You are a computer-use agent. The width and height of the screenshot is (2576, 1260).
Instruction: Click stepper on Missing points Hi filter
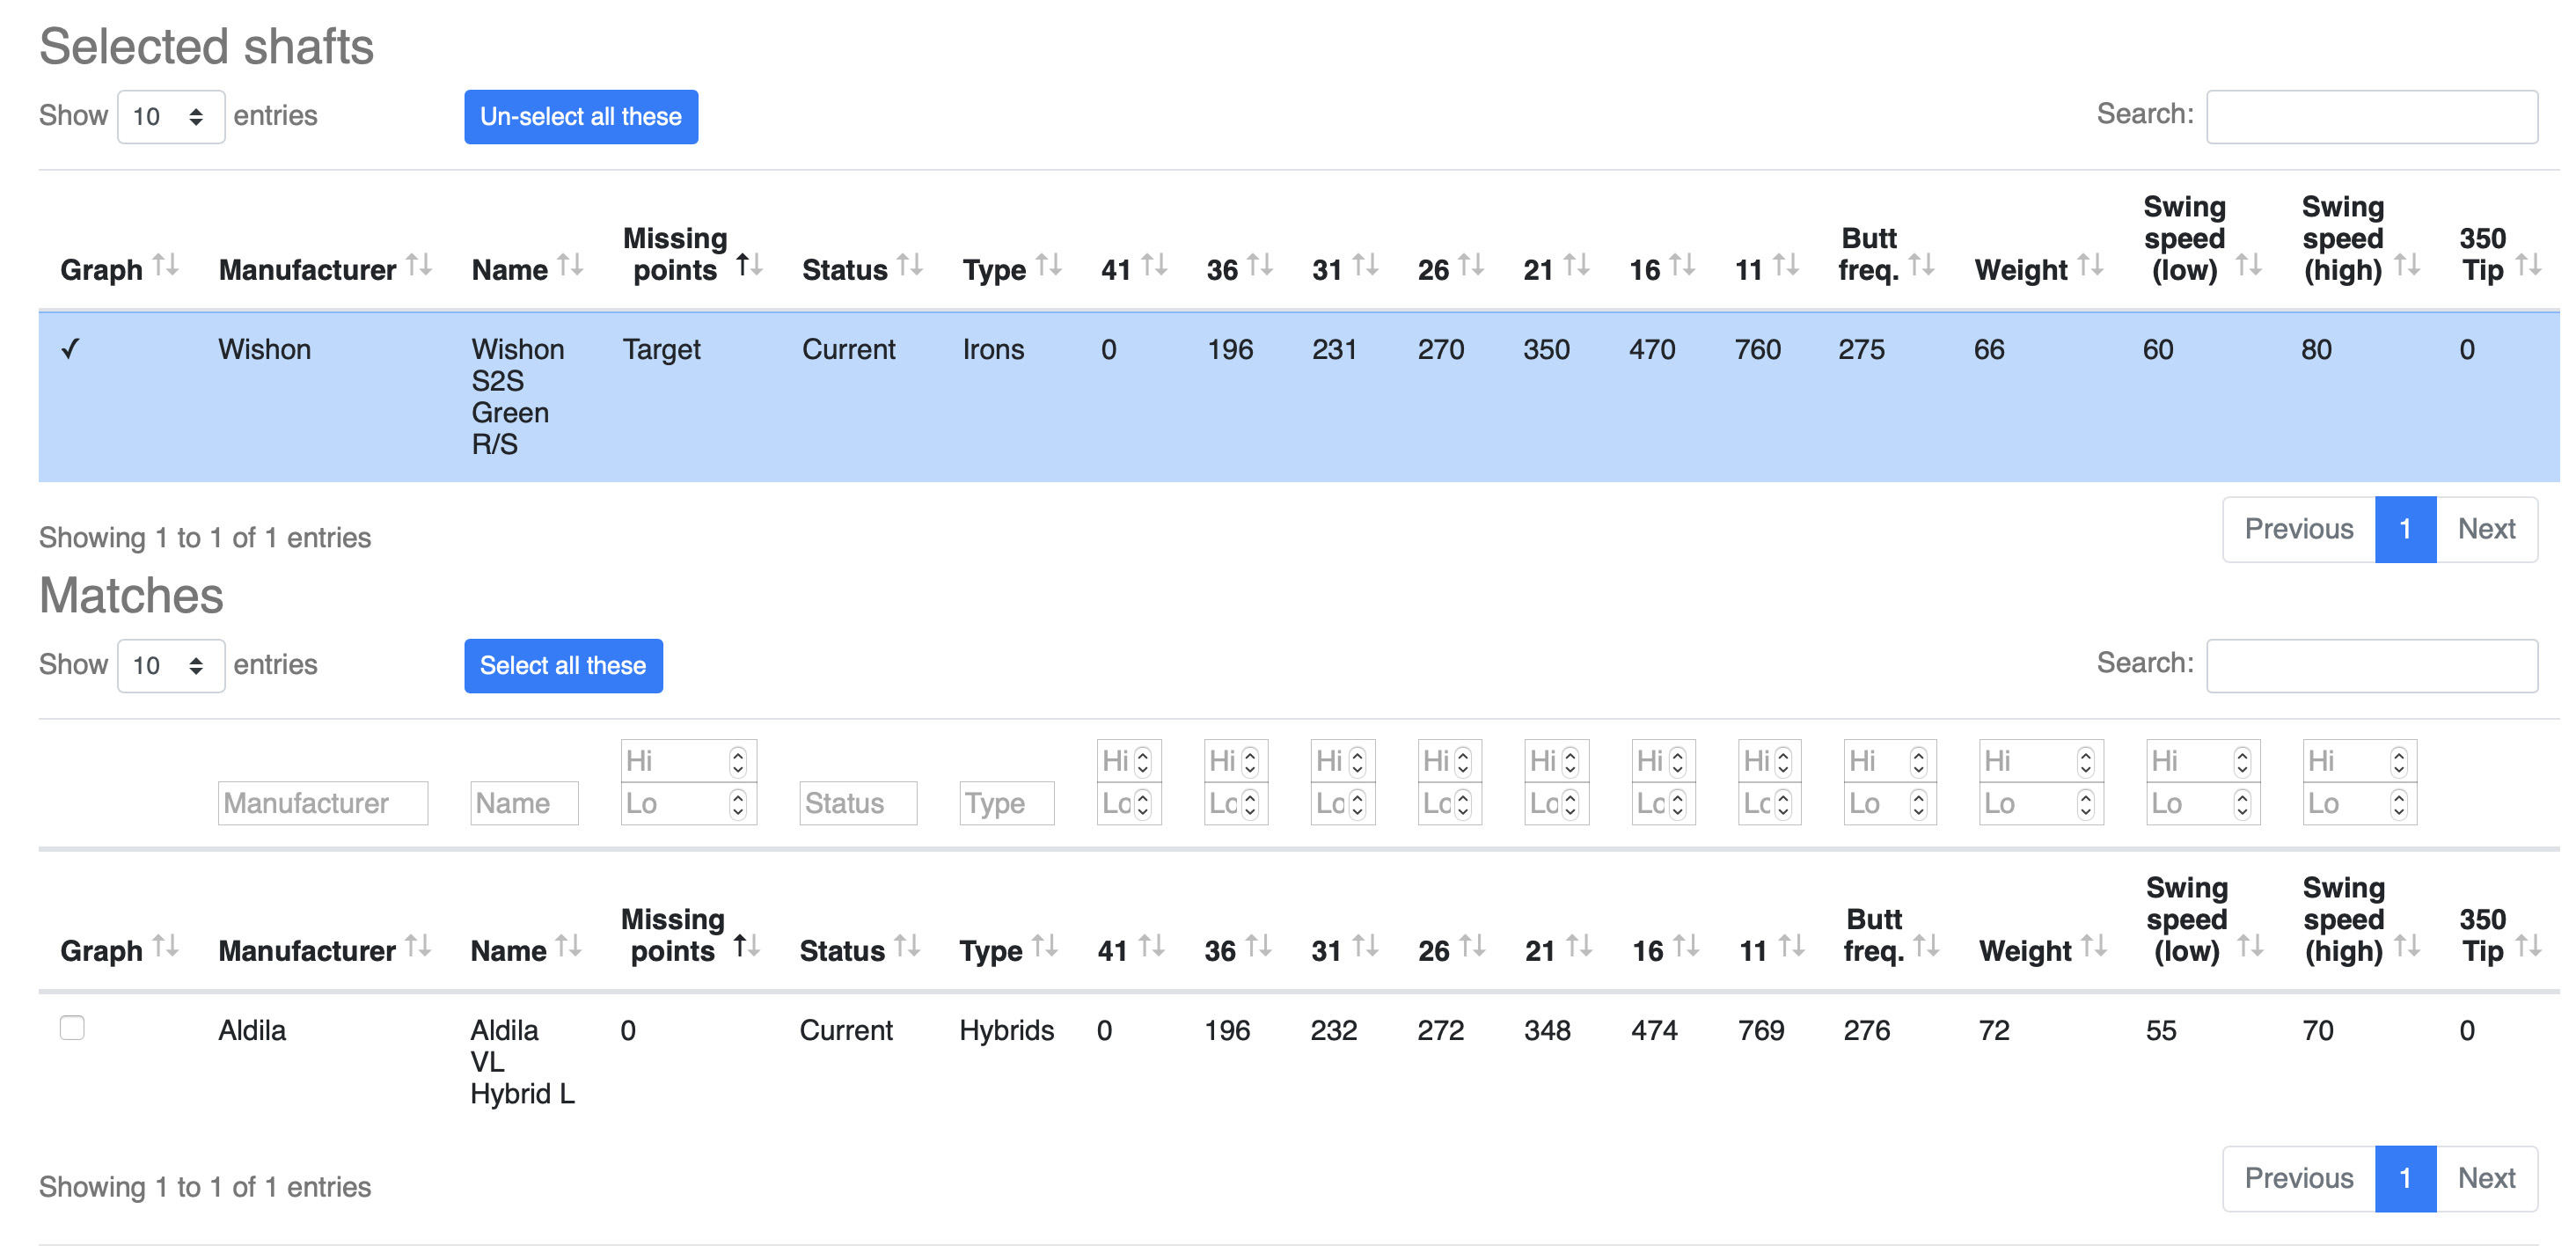coord(738,762)
